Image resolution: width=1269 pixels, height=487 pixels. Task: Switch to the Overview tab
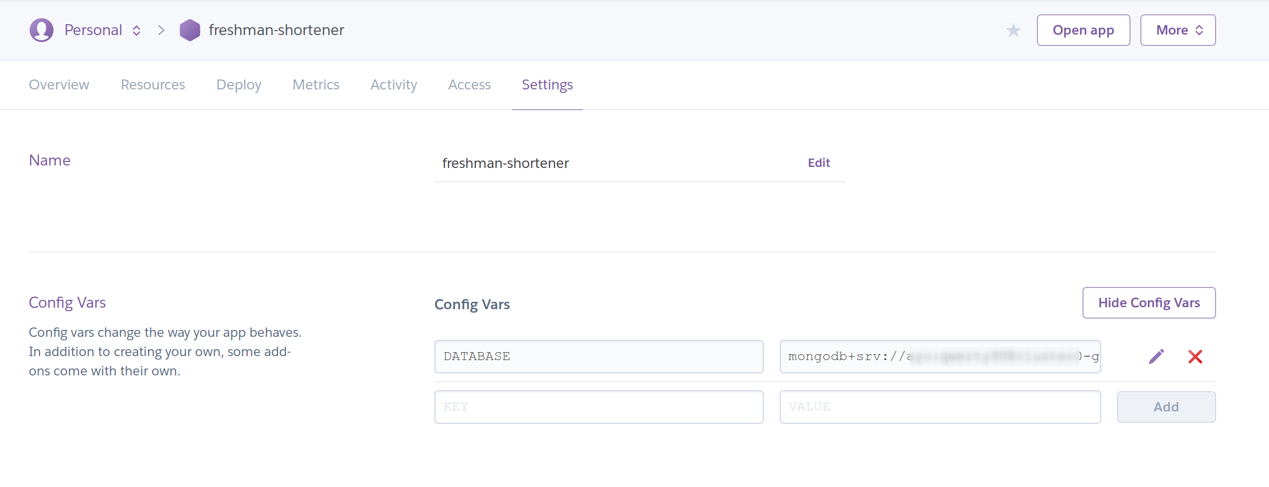[59, 85]
